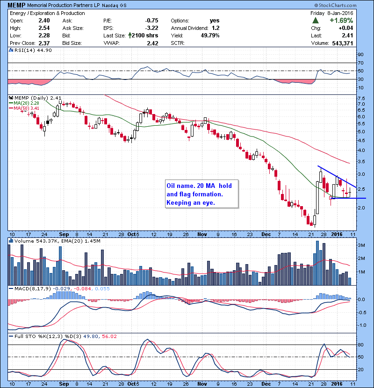
Task: Click the High value 2.54
Action: point(44,28)
